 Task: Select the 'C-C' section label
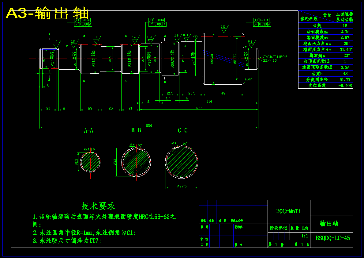click(183, 130)
